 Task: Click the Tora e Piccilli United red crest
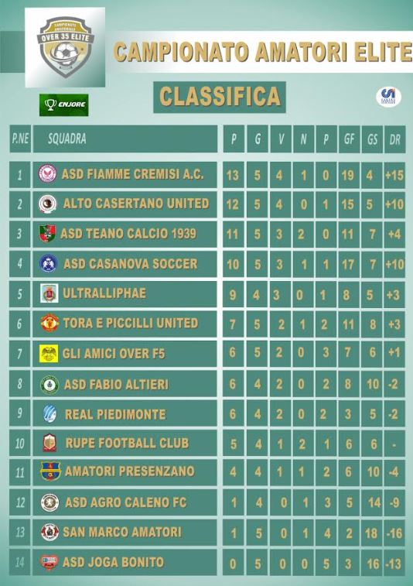tap(49, 323)
